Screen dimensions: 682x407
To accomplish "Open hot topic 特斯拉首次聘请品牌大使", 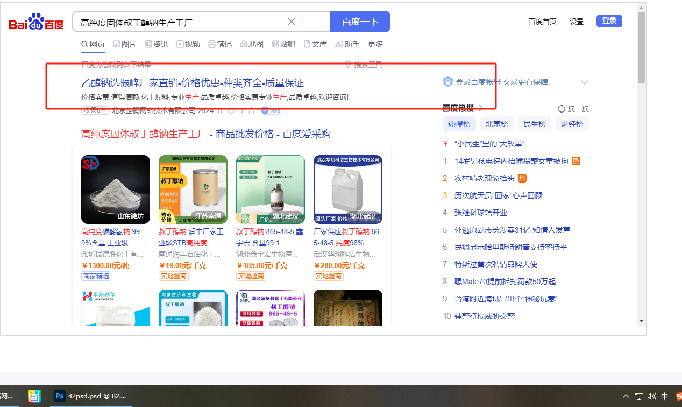I will [496, 264].
